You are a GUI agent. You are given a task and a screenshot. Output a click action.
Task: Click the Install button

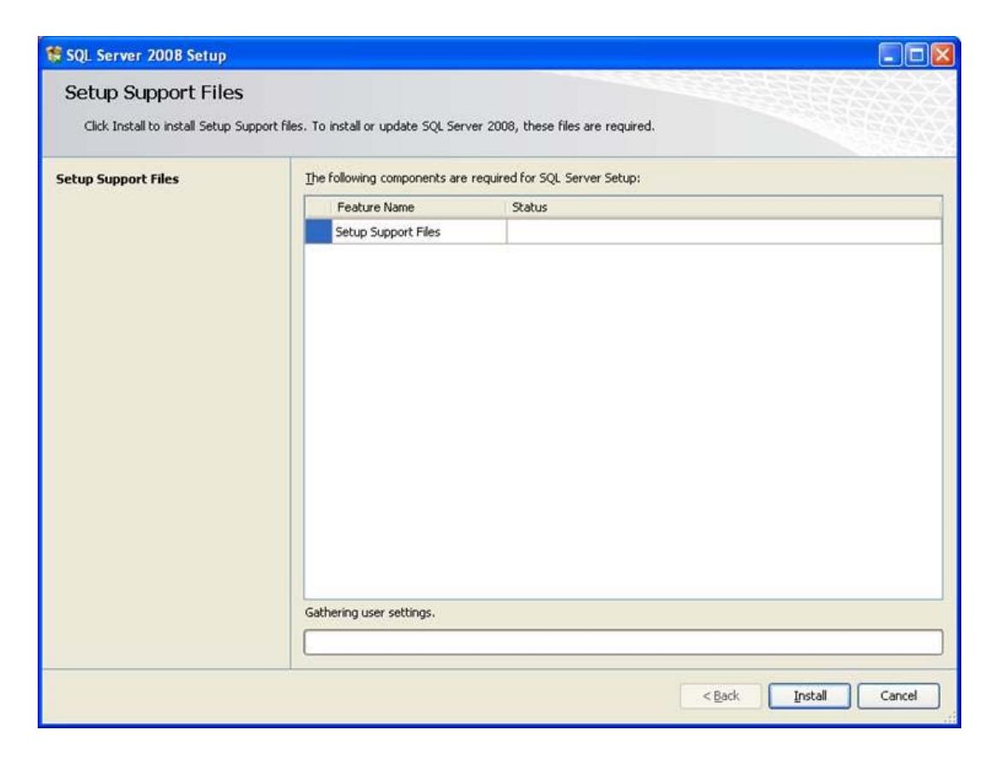coord(809,696)
